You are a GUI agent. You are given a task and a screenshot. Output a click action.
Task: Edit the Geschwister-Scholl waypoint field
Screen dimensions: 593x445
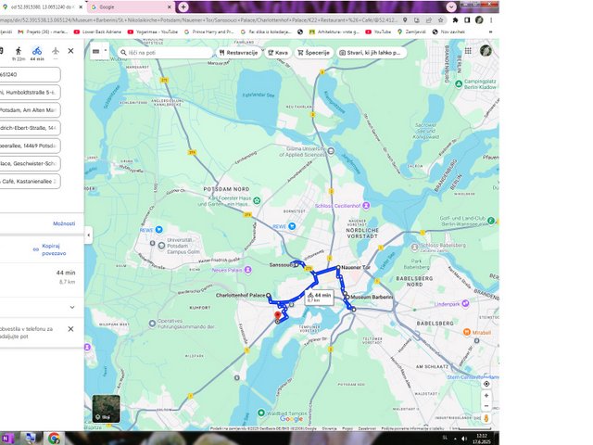pos(30,163)
